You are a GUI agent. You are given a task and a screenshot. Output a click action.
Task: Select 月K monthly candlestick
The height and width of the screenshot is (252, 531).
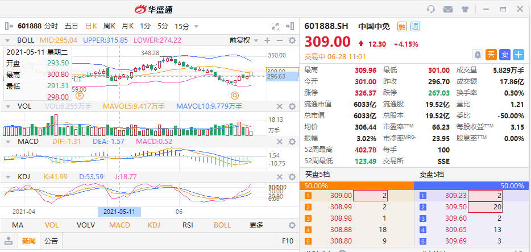[x=128, y=26]
